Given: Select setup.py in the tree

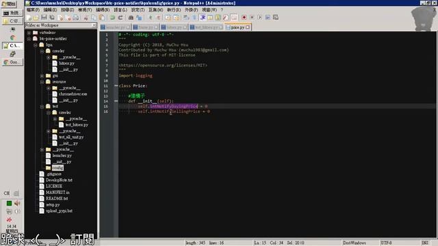Looking at the screenshot, I should coord(53,205).
